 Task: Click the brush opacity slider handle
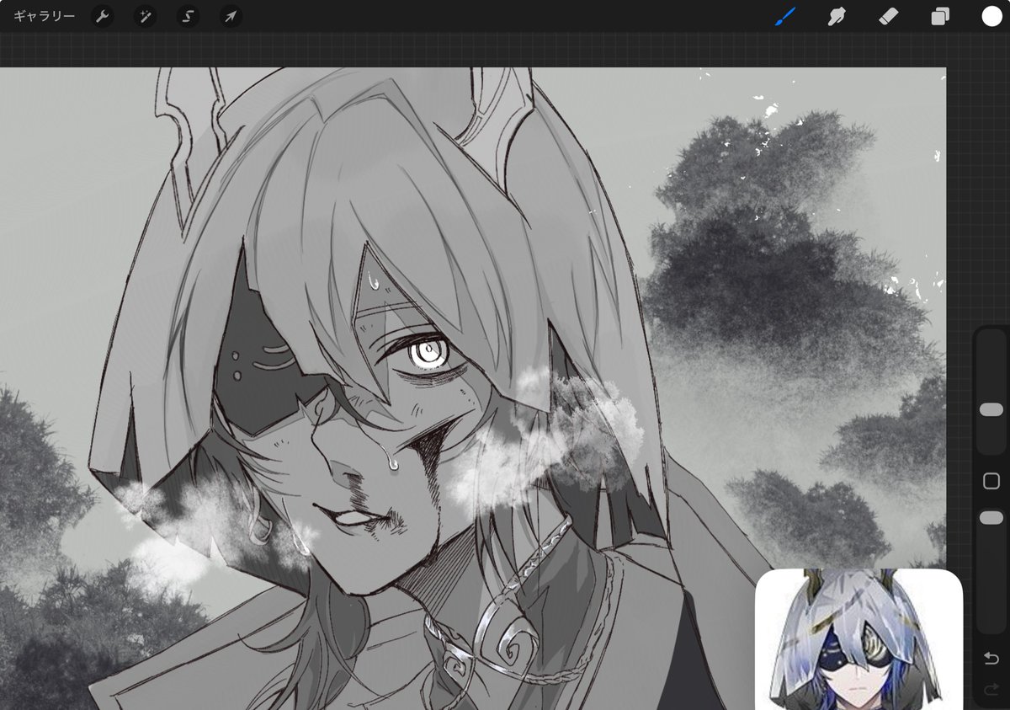point(991,517)
